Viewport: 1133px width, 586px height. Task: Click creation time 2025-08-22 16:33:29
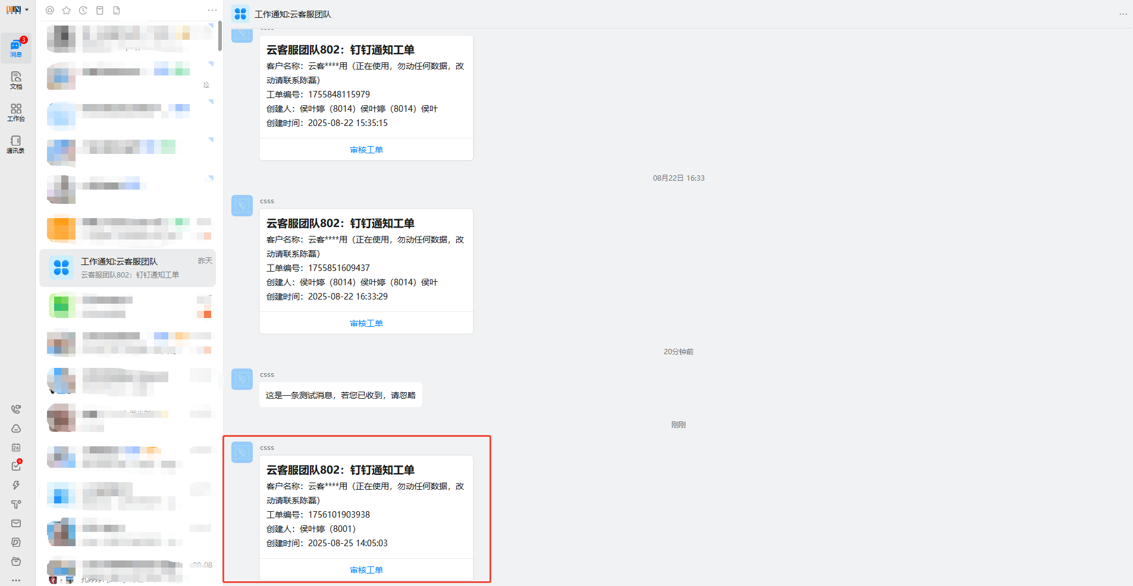click(x=348, y=297)
